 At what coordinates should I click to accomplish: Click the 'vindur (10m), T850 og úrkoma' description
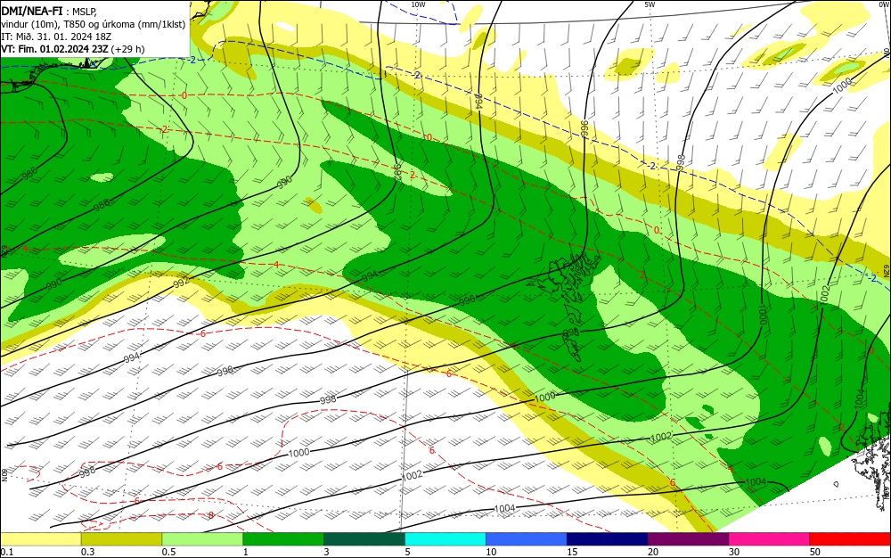[68, 24]
